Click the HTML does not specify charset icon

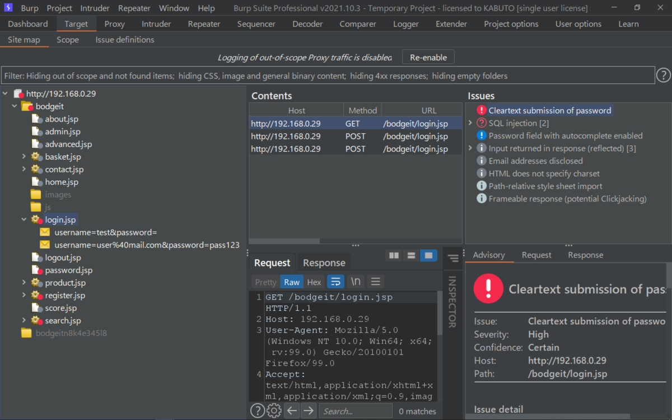[x=481, y=174]
